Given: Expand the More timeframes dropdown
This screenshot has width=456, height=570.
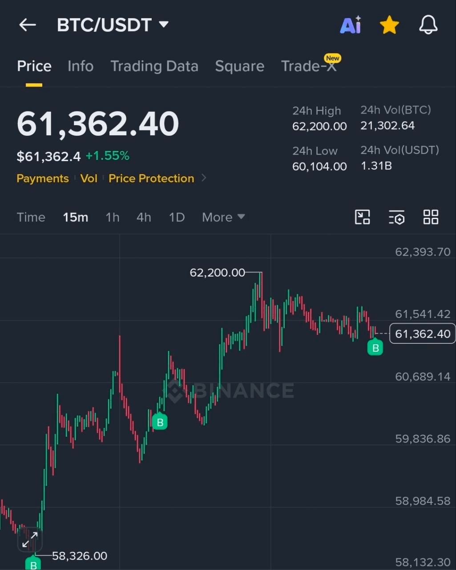Looking at the screenshot, I should [x=223, y=217].
